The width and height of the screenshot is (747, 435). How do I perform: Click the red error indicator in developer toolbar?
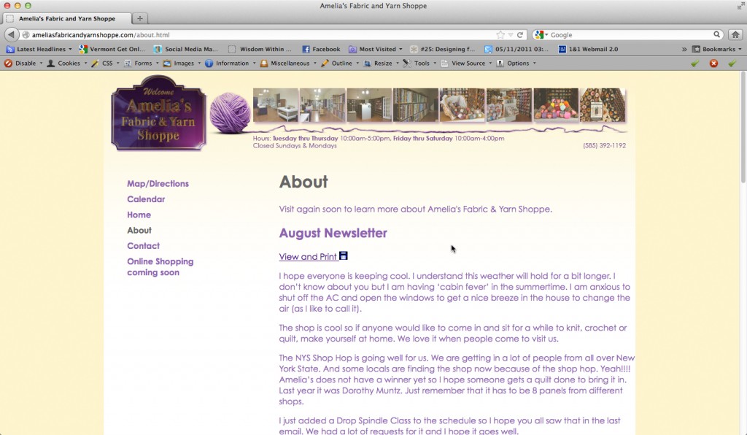pos(713,63)
